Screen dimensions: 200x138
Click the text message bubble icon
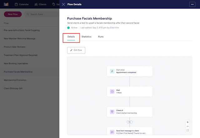tap(112, 132)
